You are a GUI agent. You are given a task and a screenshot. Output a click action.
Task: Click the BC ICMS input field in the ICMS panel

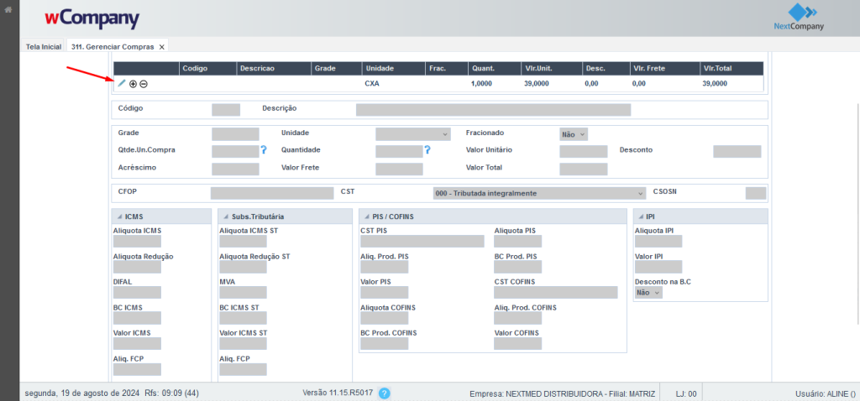coord(137,318)
